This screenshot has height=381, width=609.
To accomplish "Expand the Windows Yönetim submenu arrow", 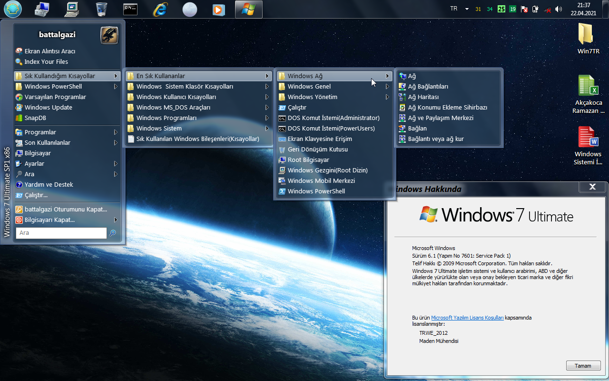I will [x=387, y=97].
